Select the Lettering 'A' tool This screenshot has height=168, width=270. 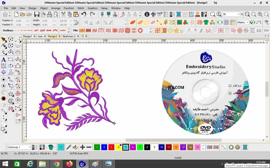click(x=3, y=59)
